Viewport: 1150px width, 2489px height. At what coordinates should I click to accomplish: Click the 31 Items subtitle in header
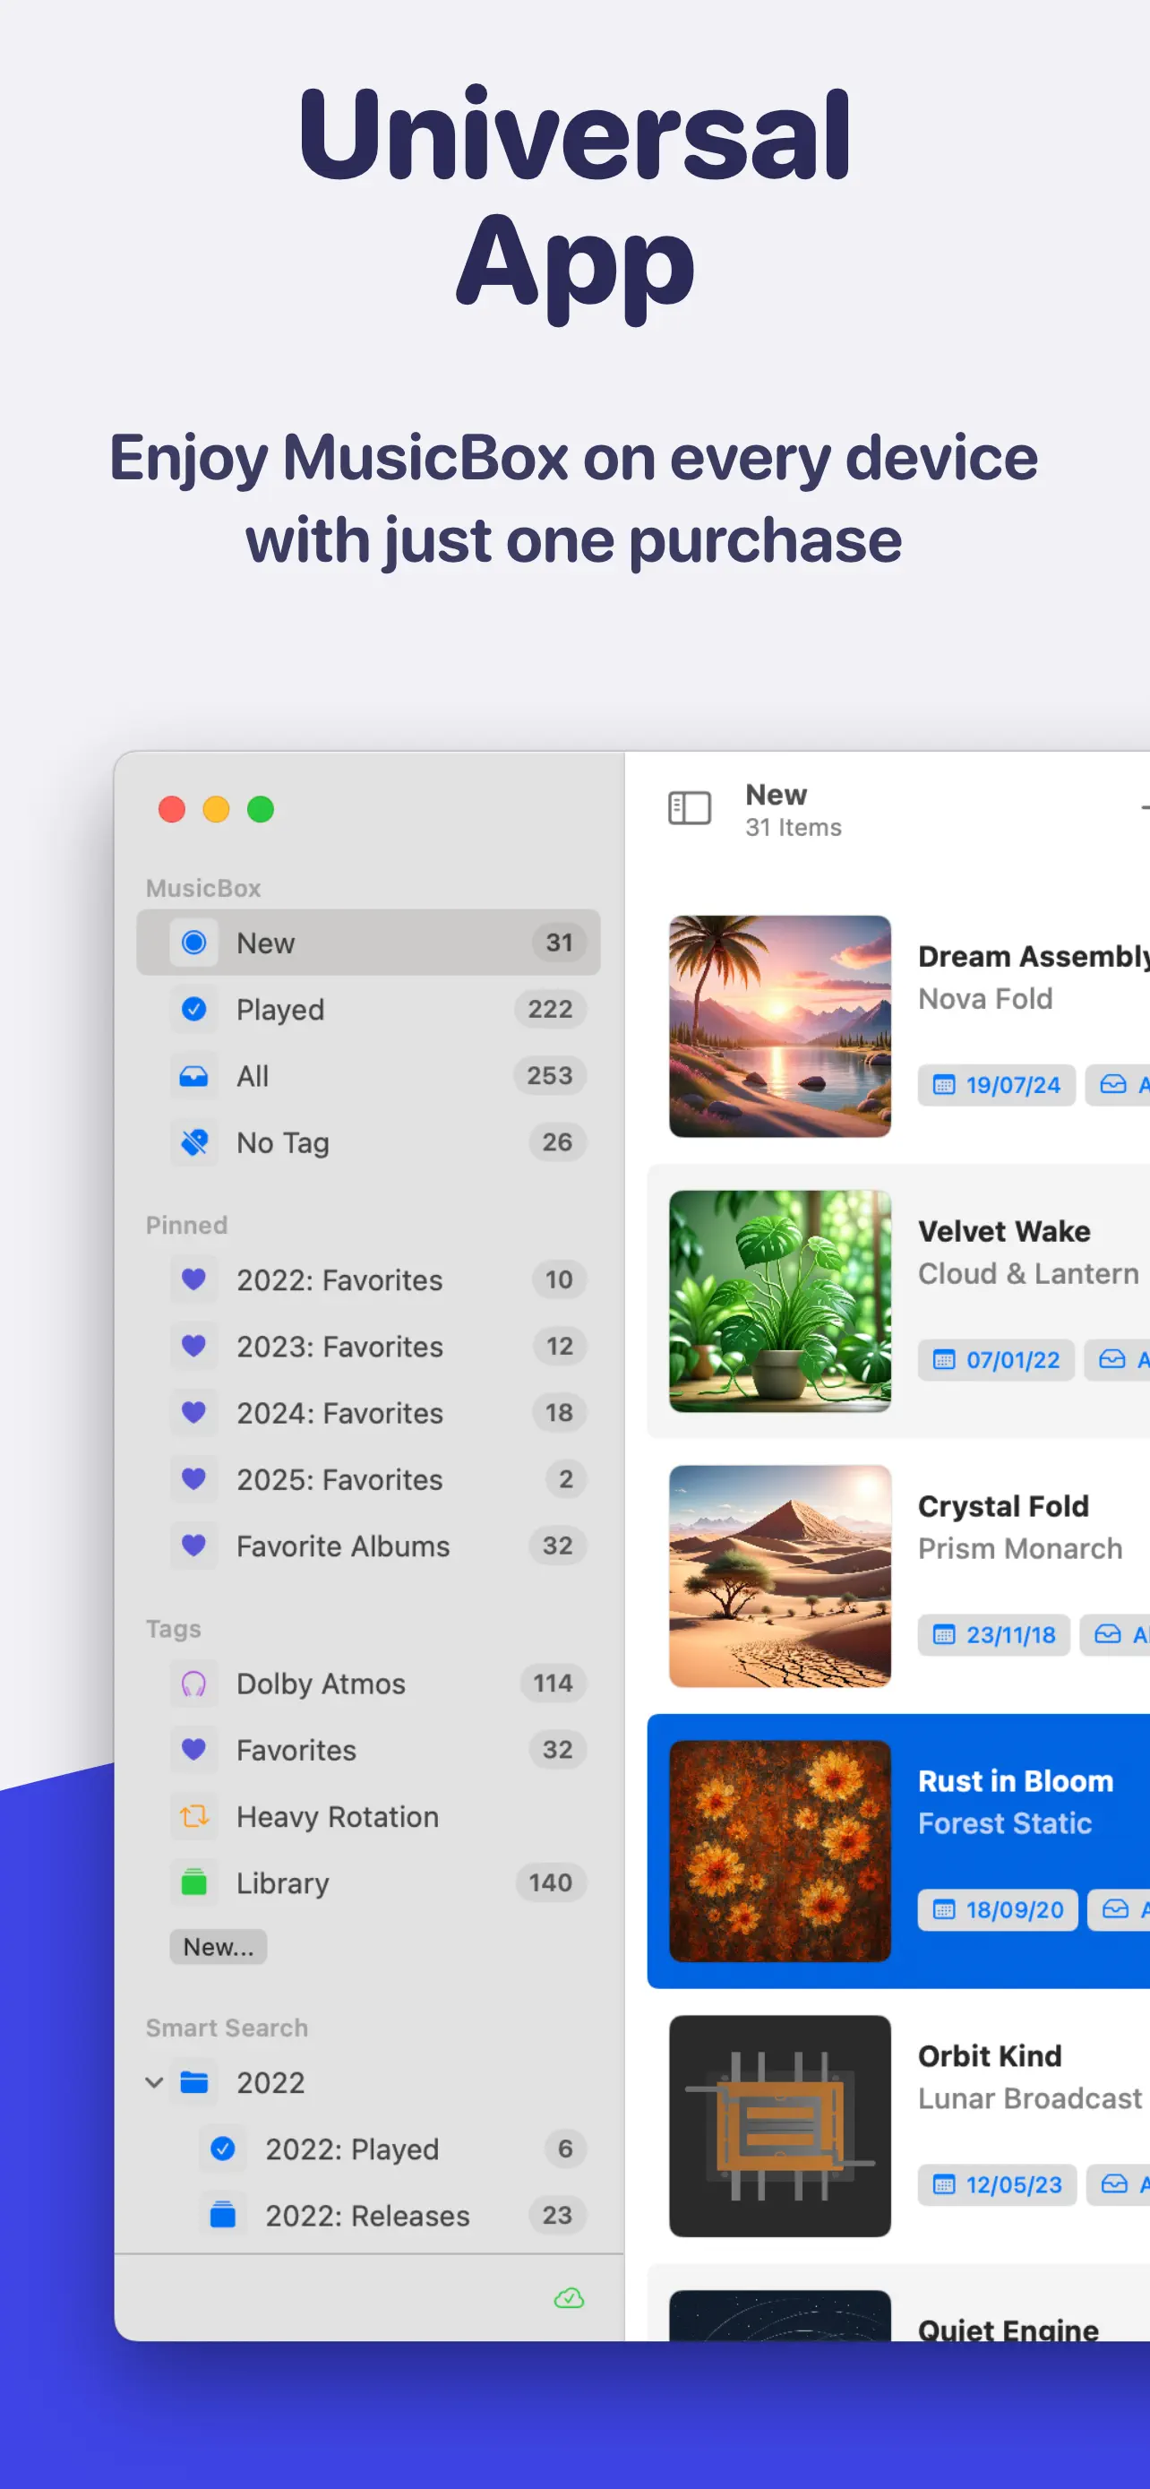point(794,827)
